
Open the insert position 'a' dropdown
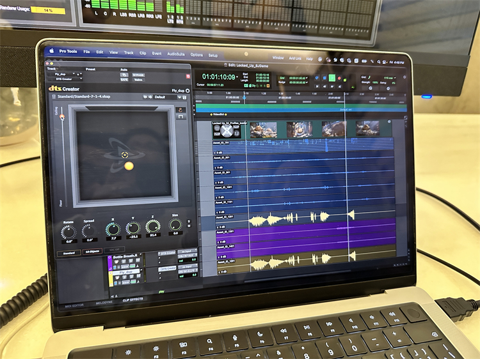point(79,74)
